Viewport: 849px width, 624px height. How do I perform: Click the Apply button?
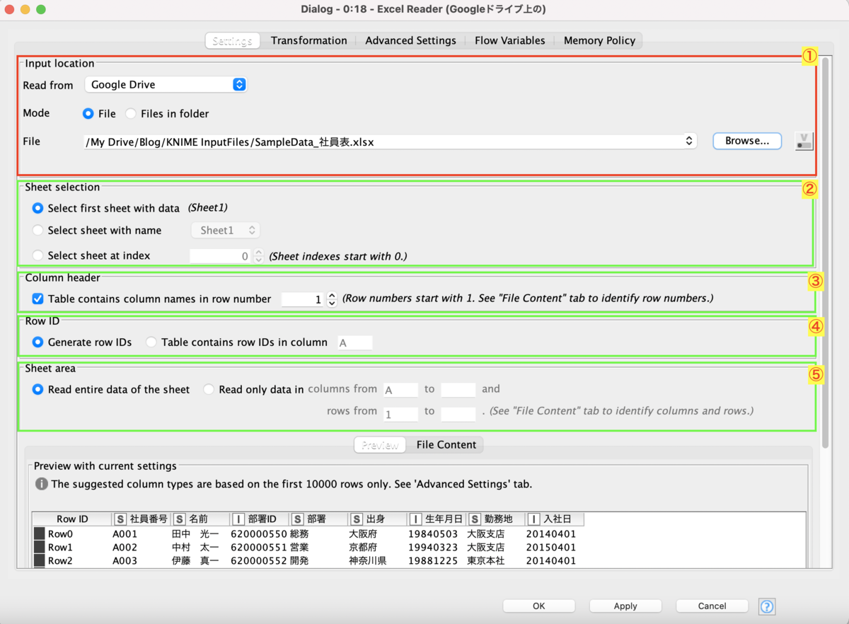point(625,606)
